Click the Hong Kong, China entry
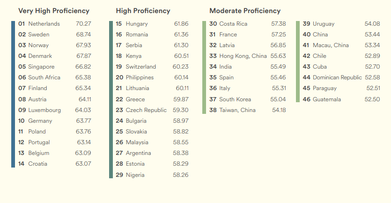The width and height of the screenshot is (391, 203). 243,56
